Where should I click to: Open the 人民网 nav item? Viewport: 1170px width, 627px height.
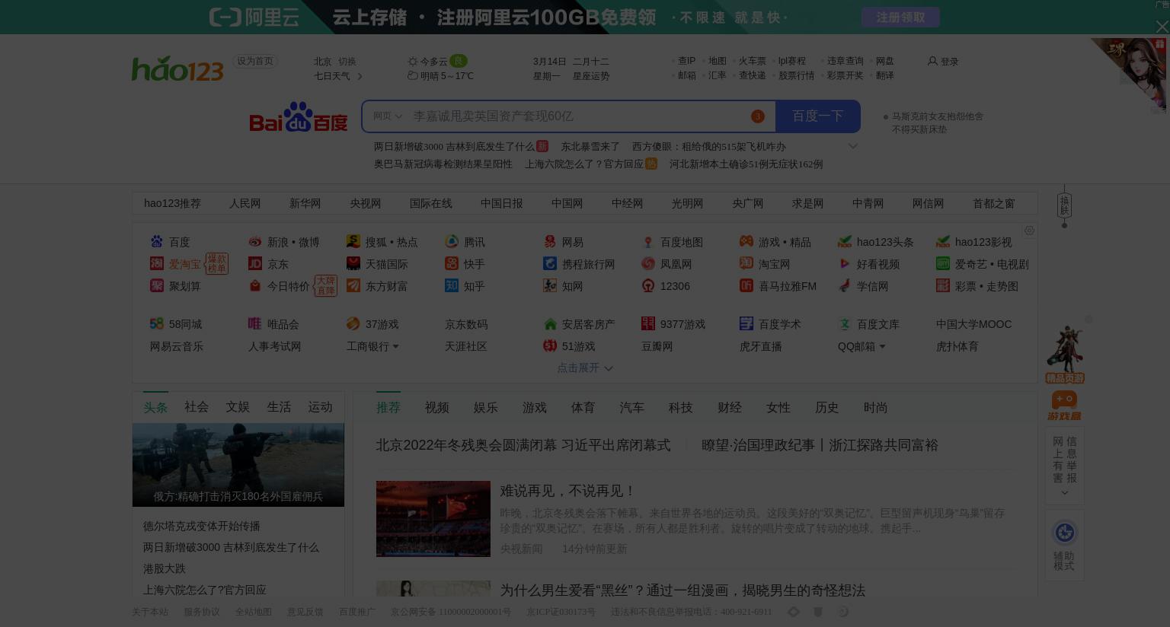245,203
